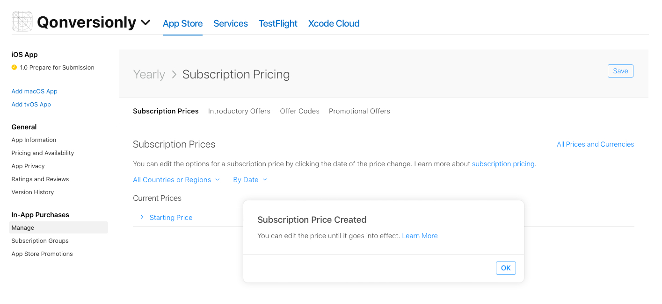
Task: Click the Qonversionly app placeholder icon
Action: 22,21
